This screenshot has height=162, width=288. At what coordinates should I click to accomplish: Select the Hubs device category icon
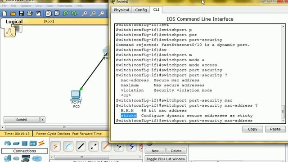[24, 144]
